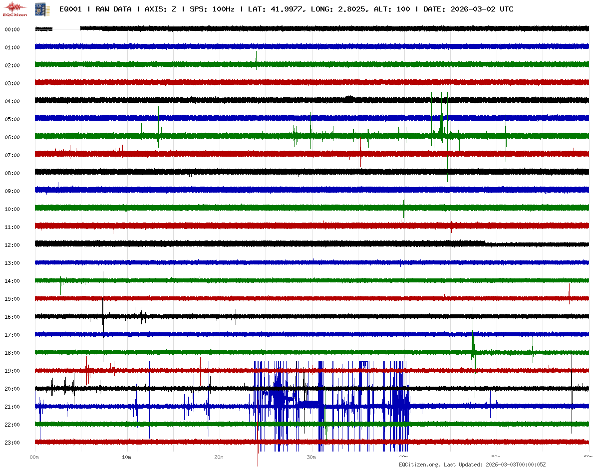The width and height of the screenshot is (599, 469).
Task: Click the 60m time axis marker
Action: (x=588, y=457)
